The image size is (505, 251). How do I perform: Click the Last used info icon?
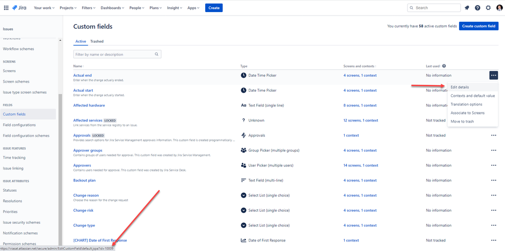tap(444, 66)
